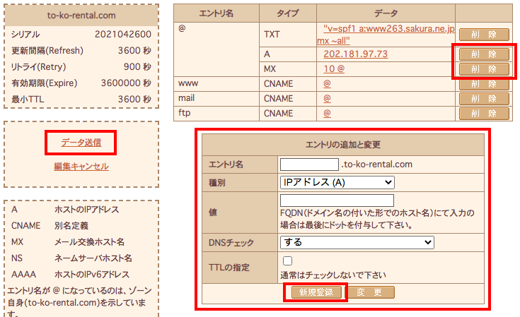520x317 pixels.
Task: Click the データ送信 link
Action: click(81, 143)
